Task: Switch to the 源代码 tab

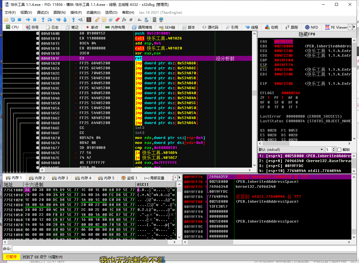Action: [x=210, y=27]
